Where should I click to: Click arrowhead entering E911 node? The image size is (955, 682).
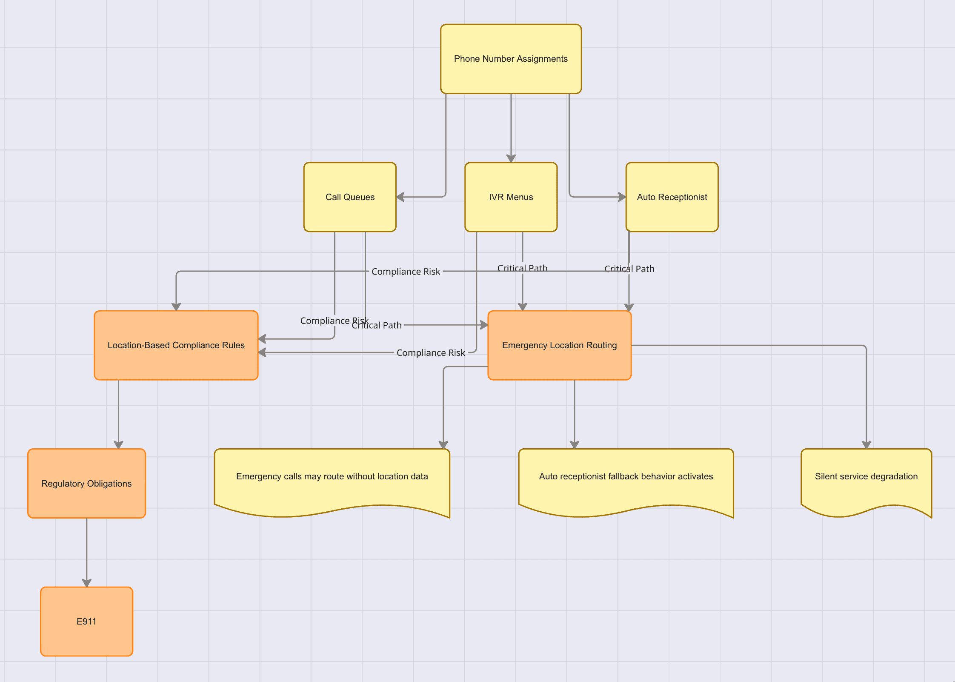87,583
